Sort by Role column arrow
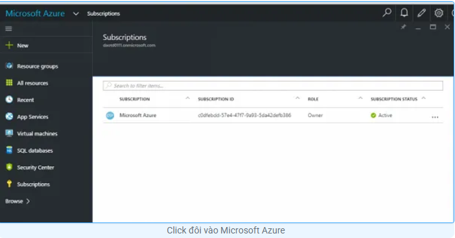The width and height of the screenshot is (455, 238). coord(360,98)
